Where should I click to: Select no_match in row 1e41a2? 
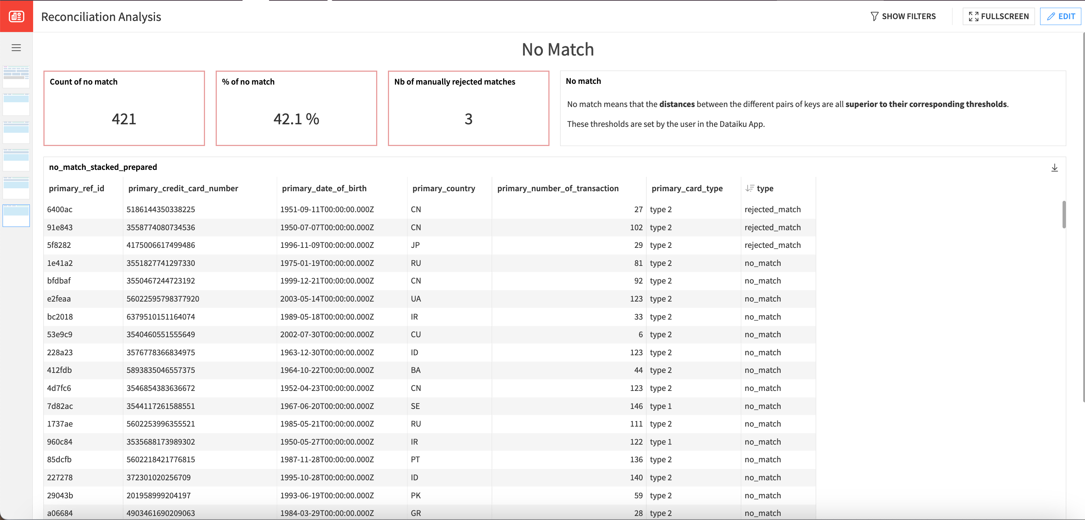pyautogui.click(x=762, y=263)
